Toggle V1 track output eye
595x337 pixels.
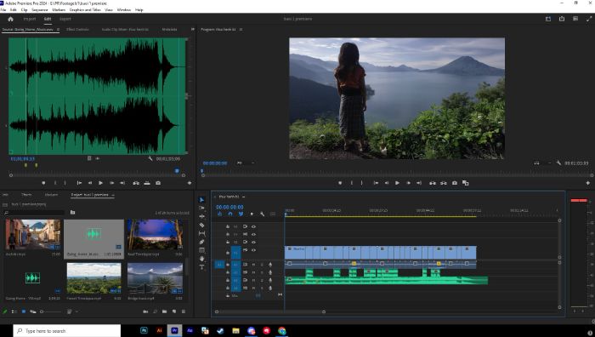click(253, 250)
